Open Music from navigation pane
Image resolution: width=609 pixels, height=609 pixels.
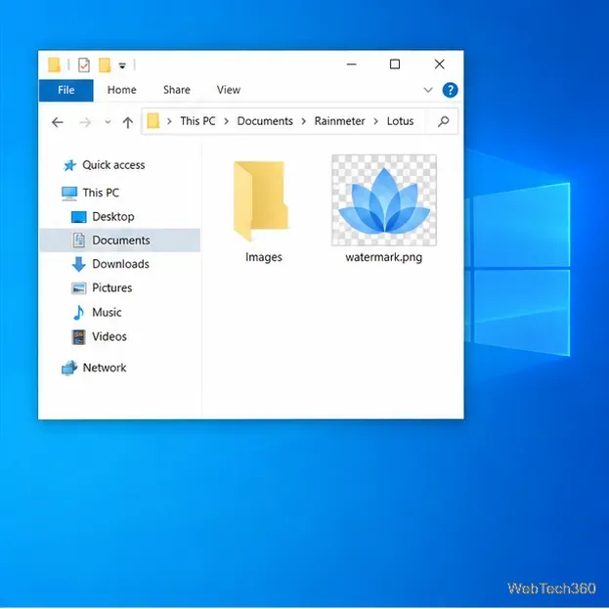[107, 312]
